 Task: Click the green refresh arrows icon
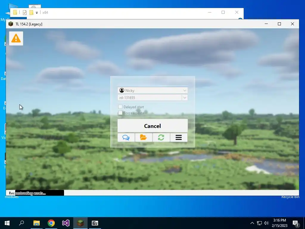click(x=161, y=137)
